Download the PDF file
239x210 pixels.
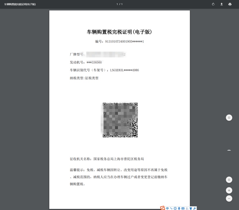(222, 4)
